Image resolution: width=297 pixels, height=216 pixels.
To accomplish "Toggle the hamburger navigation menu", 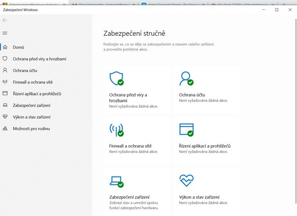I will 5,33.
